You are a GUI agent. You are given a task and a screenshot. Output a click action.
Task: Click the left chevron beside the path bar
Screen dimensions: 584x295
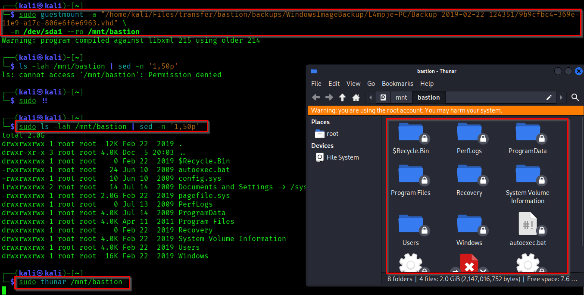pos(370,97)
